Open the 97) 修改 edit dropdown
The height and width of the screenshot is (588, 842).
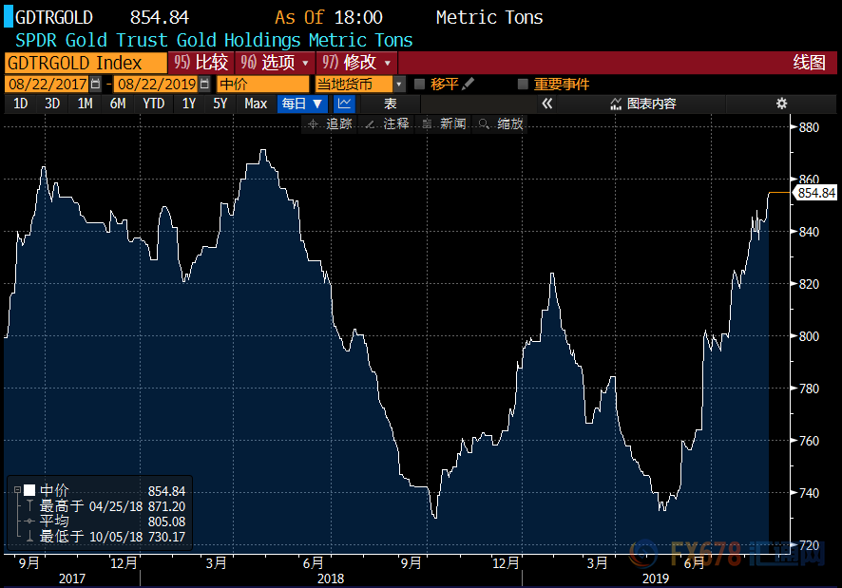coord(356,63)
